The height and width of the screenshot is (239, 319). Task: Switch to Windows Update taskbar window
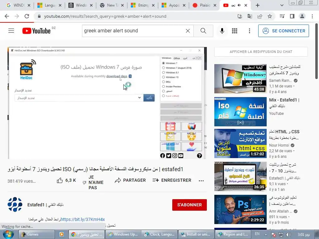click(x=123, y=234)
